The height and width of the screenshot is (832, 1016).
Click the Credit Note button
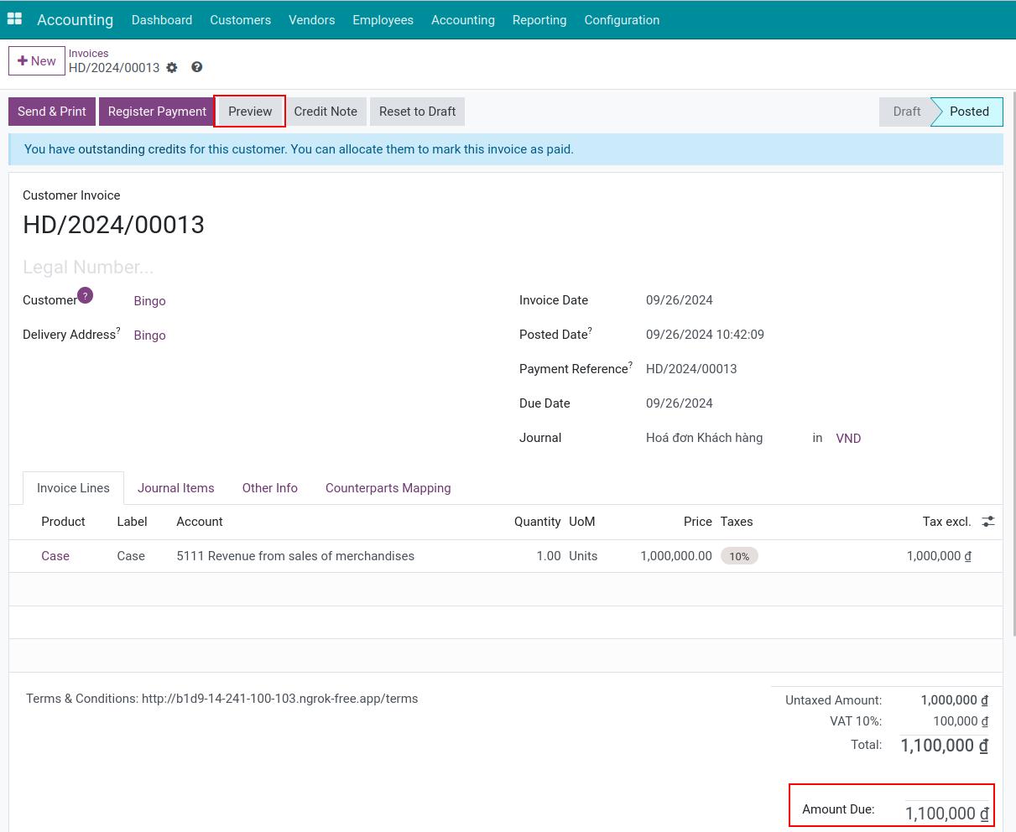326,112
